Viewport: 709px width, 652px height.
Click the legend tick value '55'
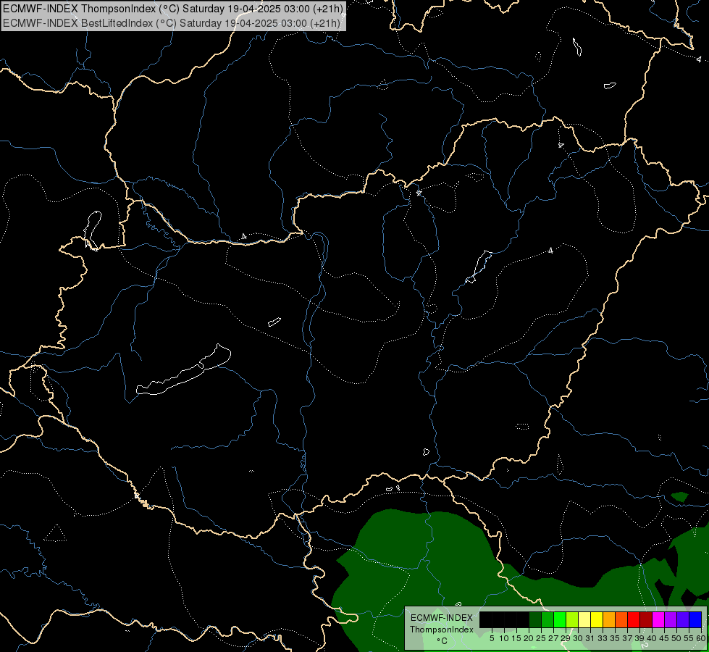[x=688, y=638]
